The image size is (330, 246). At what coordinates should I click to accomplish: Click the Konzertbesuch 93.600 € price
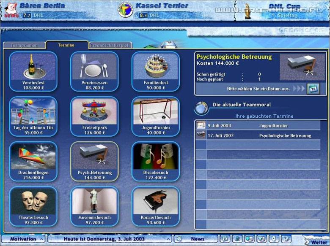(x=156, y=222)
